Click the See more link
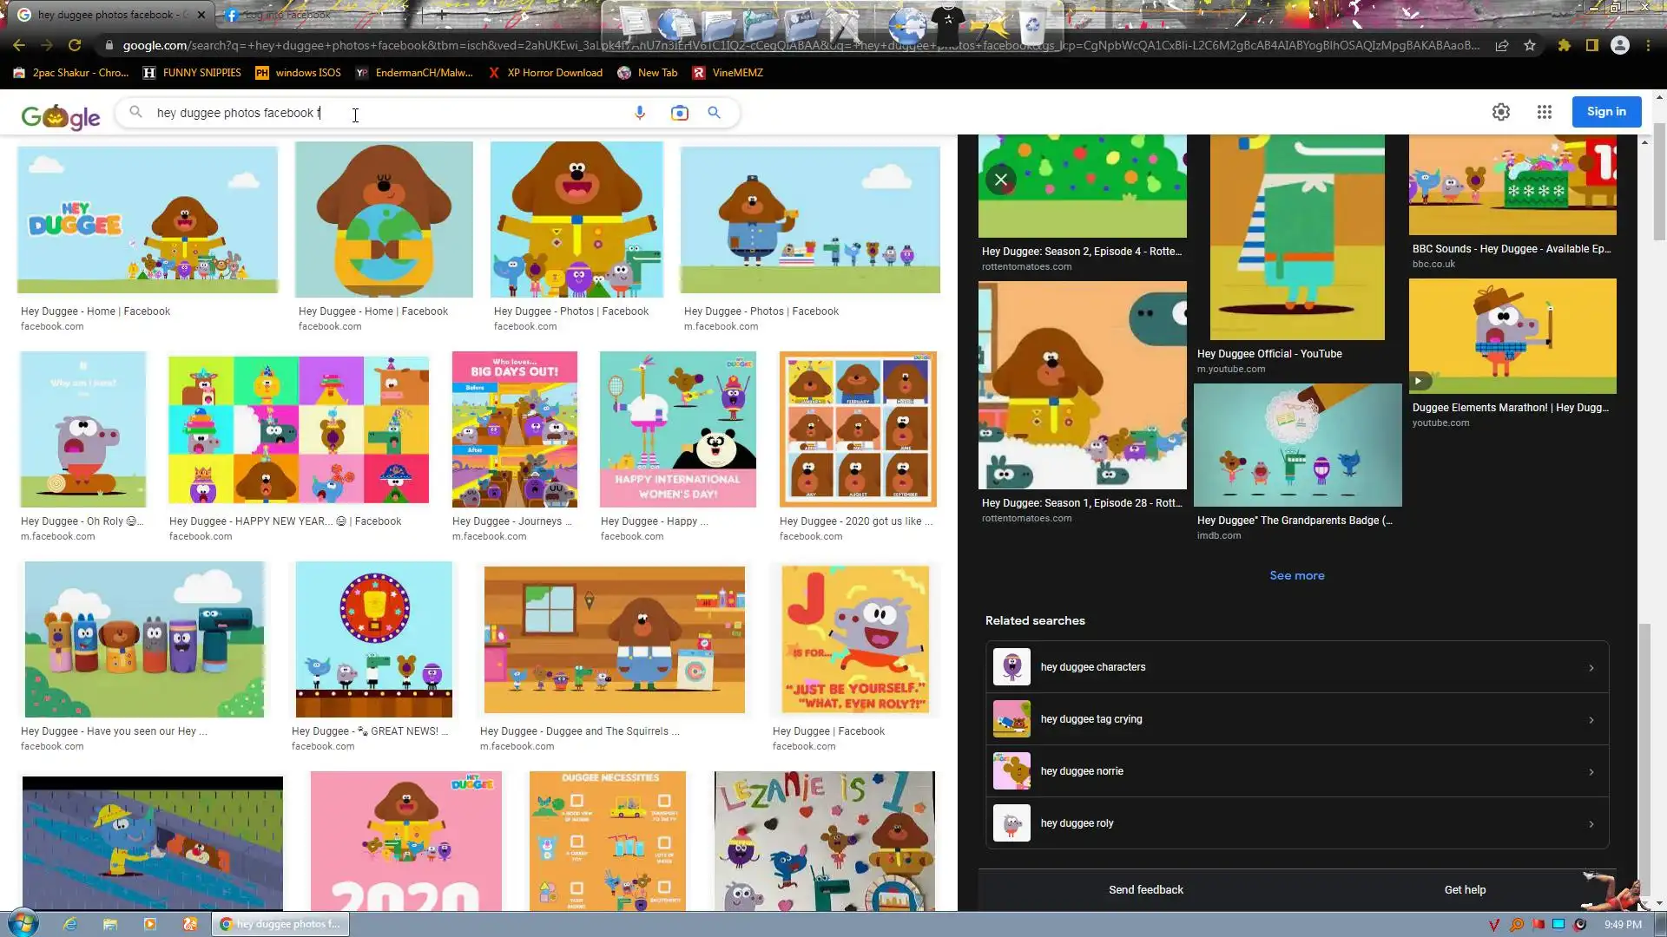This screenshot has width=1667, height=937. coord(1296,575)
